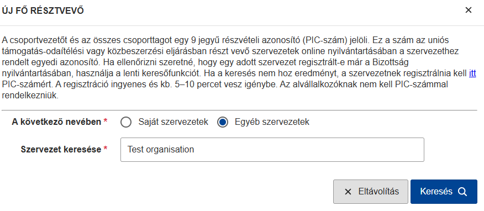The width and height of the screenshot is (484, 211).
Task: Click the red asterisk next to Szervezet keresése
Action: [x=106, y=149]
